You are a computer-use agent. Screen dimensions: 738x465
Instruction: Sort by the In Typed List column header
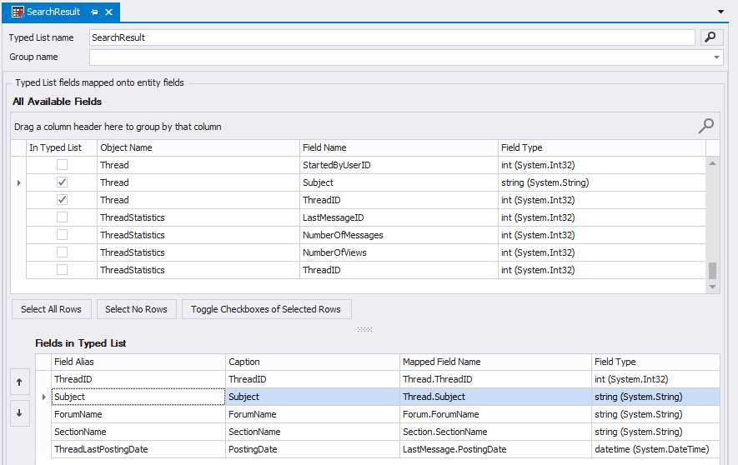coord(62,147)
